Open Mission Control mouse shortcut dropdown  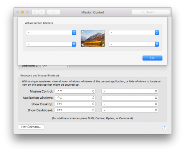(130, 91)
